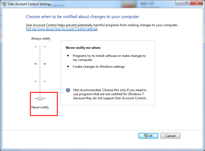The height and width of the screenshot is (151, 205).
Task: Click the 'Never notify' label
Action: tap(40, 107)
